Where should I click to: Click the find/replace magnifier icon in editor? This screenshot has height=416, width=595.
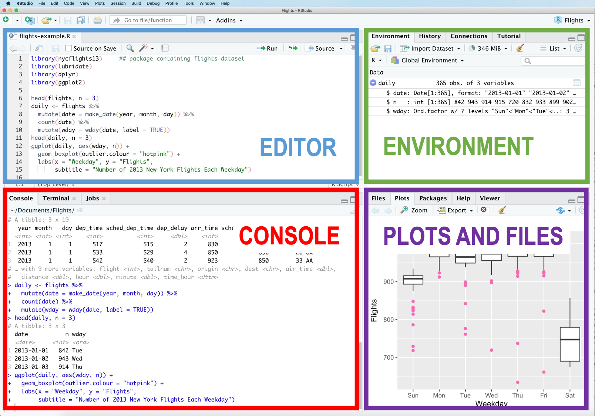click(130, 48)
